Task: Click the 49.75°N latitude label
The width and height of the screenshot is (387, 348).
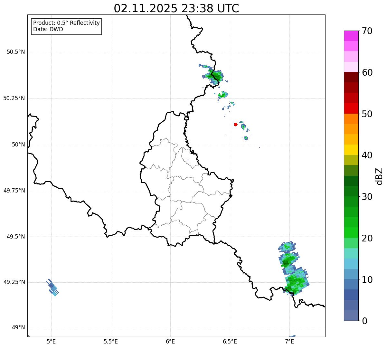Action: tap(14, 191)
